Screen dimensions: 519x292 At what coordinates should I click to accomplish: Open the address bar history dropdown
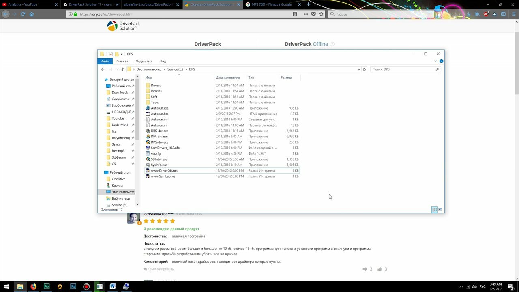[x=358, y=69]
